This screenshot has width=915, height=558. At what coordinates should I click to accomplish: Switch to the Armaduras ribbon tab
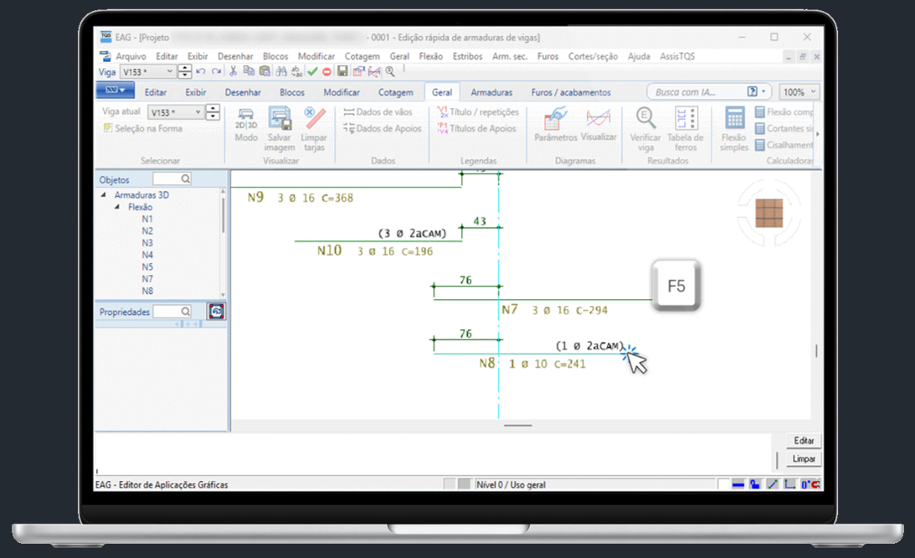coord(491,92)
